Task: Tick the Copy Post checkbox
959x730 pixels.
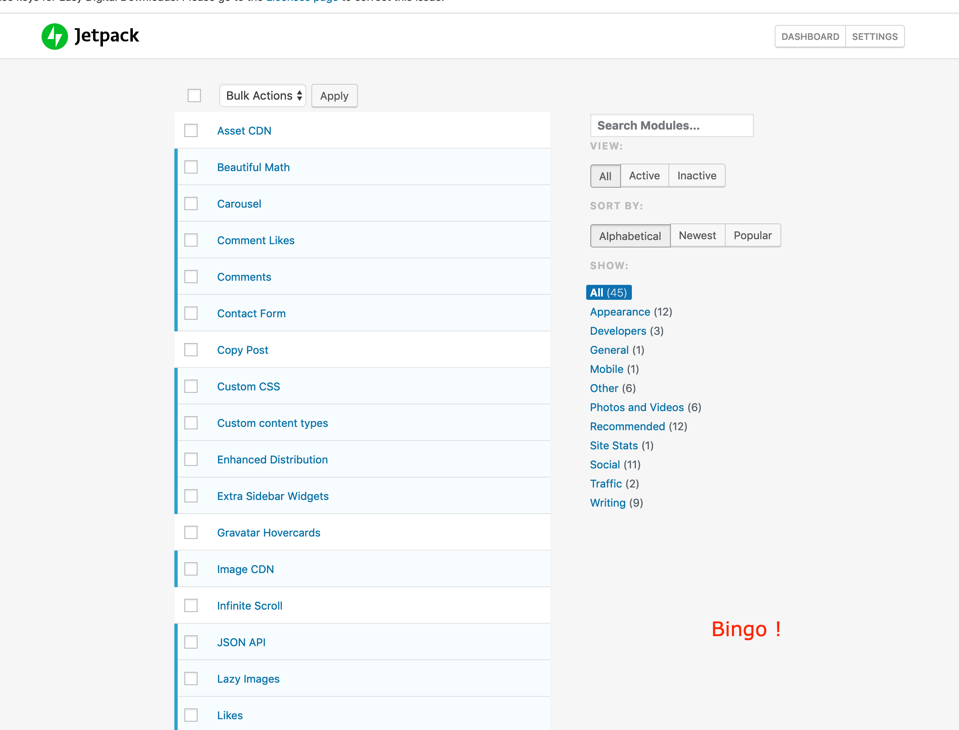Action: click(x=191, y=350)
